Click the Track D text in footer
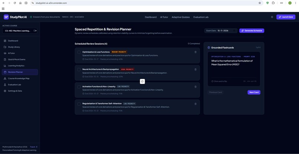The width and height of the screenshot is (299, 154). click(x=34, y=147)
